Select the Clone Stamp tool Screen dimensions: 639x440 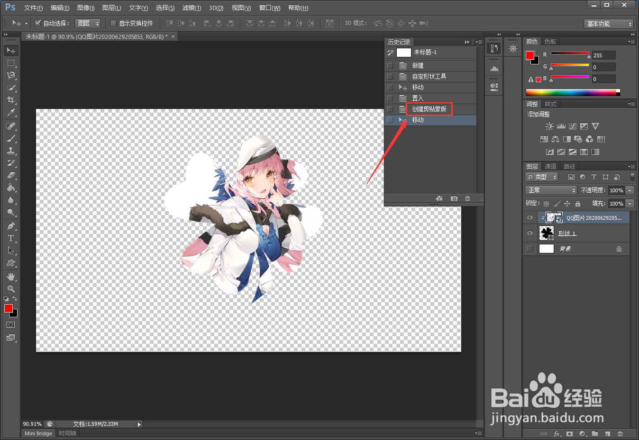click(10, 151)
